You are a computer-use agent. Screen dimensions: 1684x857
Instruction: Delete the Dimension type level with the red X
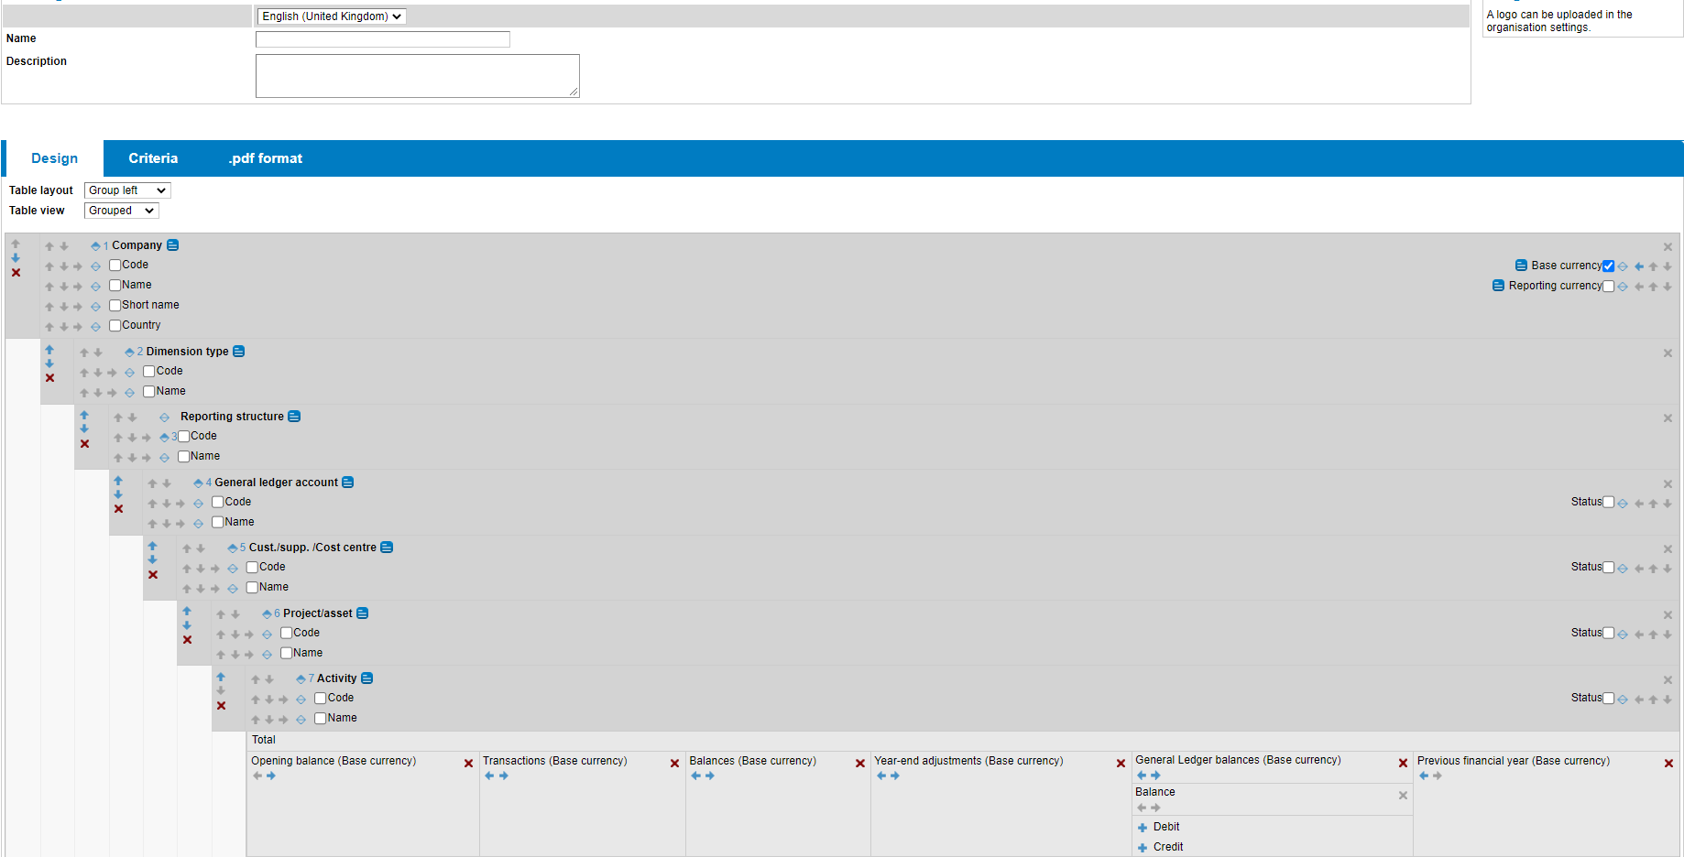(x=49, y=378)
